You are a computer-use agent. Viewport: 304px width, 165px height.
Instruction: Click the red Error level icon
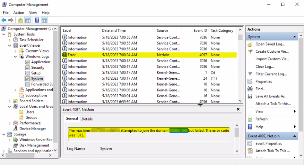click(x=65, y=55)
